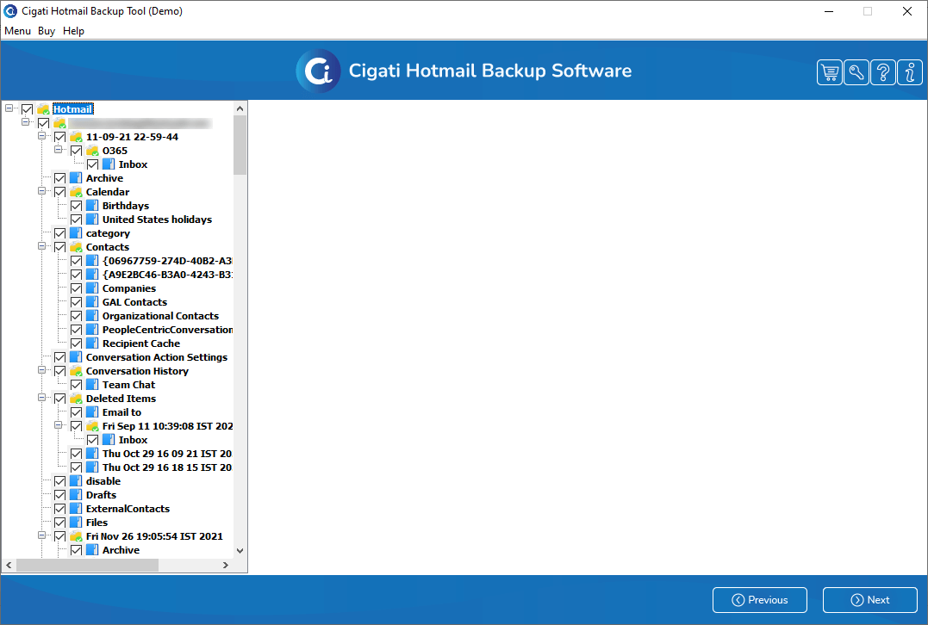The height and width of the screenshot is (625, 928).
Task: Go to Next step
Action: click(x=869, y=599)
